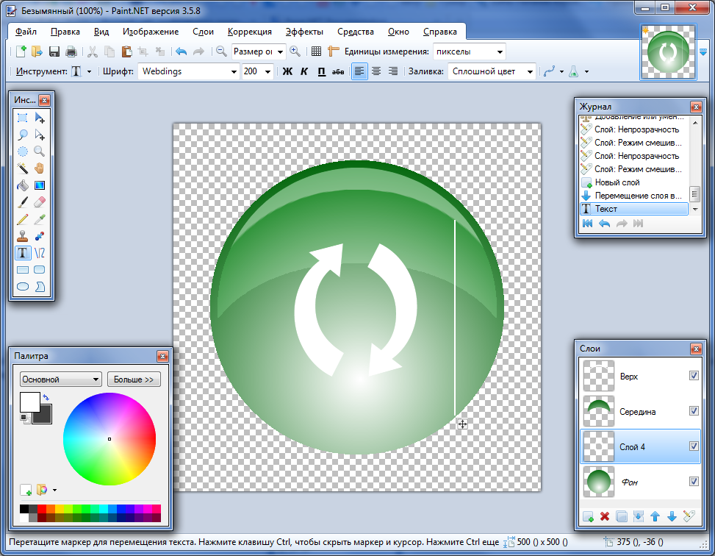Rewind history to first step
This screenshot has width=715, height=556.
pos(588,224)
